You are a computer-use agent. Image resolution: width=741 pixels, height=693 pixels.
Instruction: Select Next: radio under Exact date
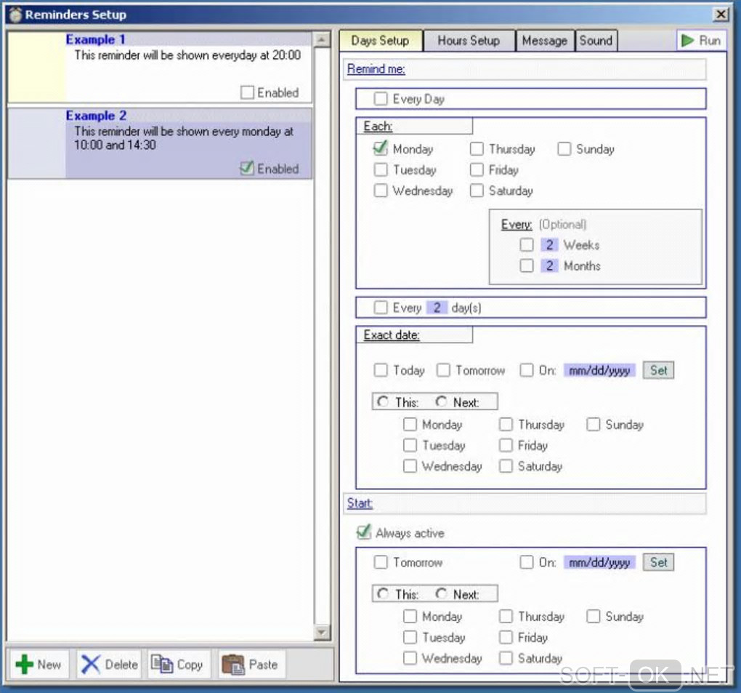(x=442, y=402)
